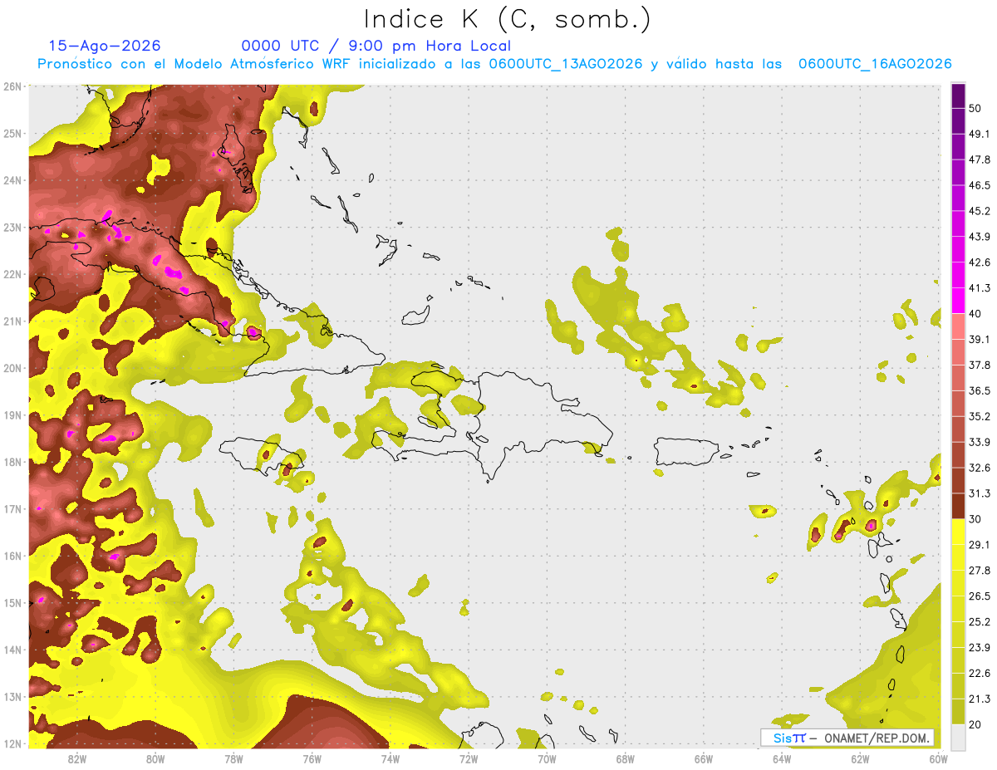Screen dimensions: 997x770
Task: Click colorbar value 23.9
Action: point(979,648)
